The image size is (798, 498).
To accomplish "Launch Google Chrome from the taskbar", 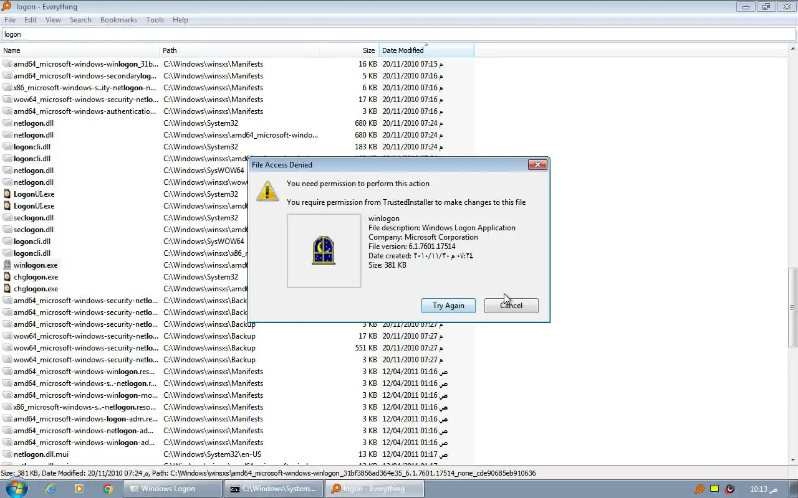I will (x=108, y=489).
